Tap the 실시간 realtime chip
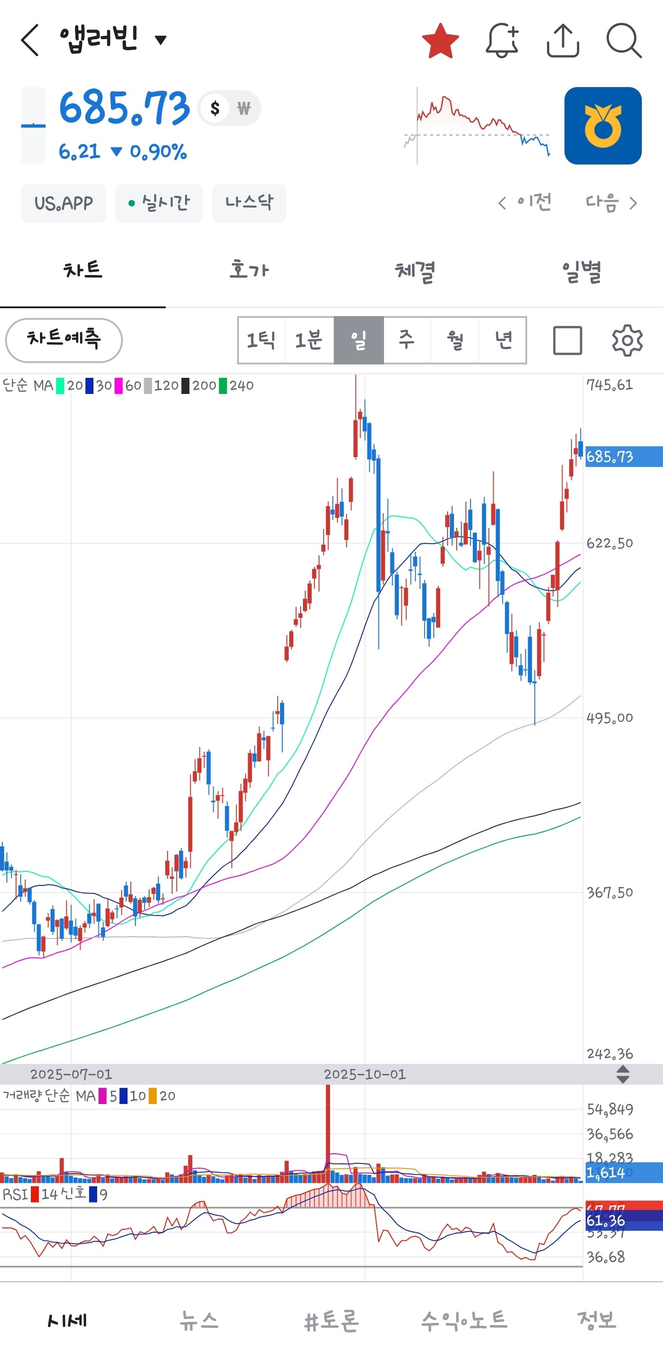 pyautogui.click(x=159, y=203)
